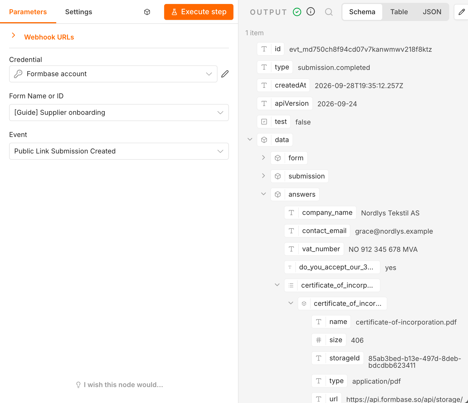Viewport: 468px width, 403px height.
Task: Select the apiVersion field pill
Action: pyautogui.click(x=285, y=103)
